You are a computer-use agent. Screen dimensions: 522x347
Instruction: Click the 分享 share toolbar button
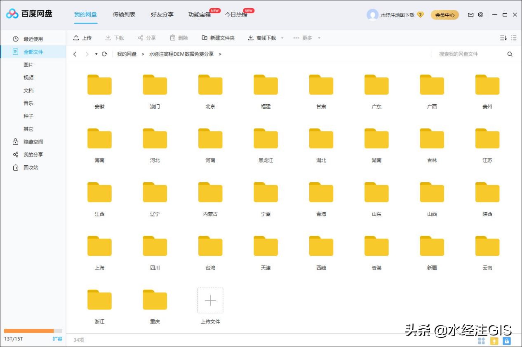[x=147, y=38]
